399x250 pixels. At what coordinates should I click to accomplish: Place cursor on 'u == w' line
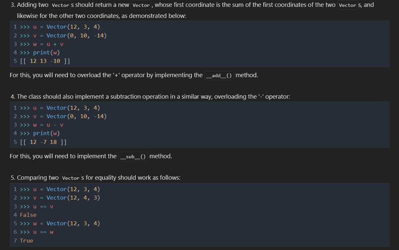point(43,232)
